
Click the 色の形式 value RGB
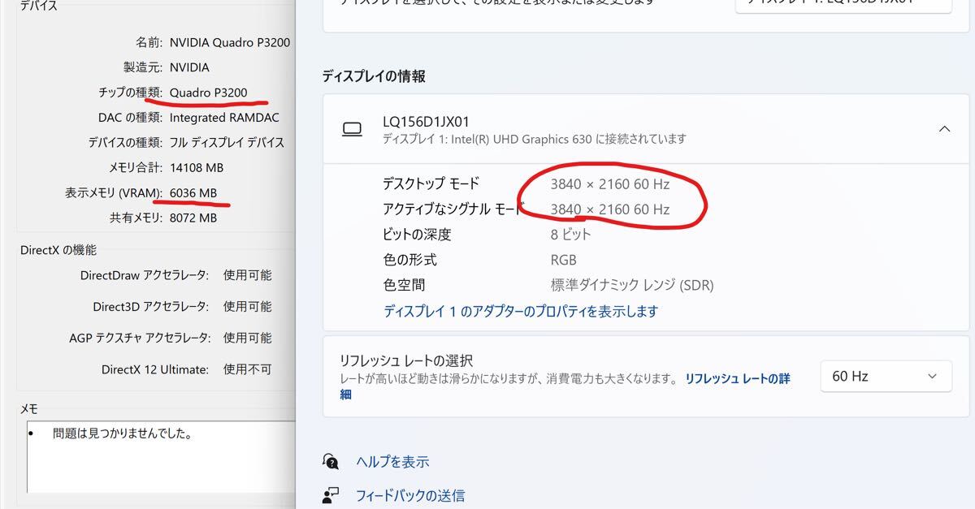(564, 261)
